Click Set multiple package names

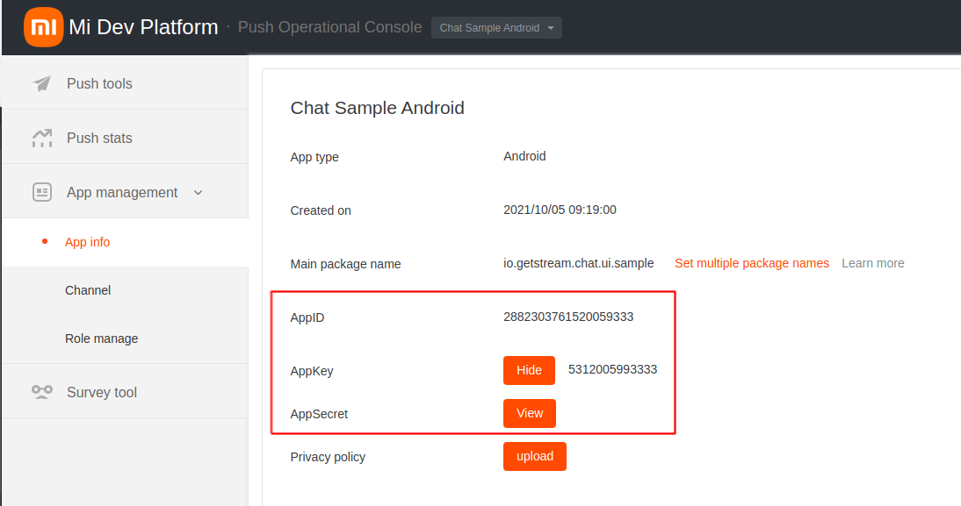[752, 263]
